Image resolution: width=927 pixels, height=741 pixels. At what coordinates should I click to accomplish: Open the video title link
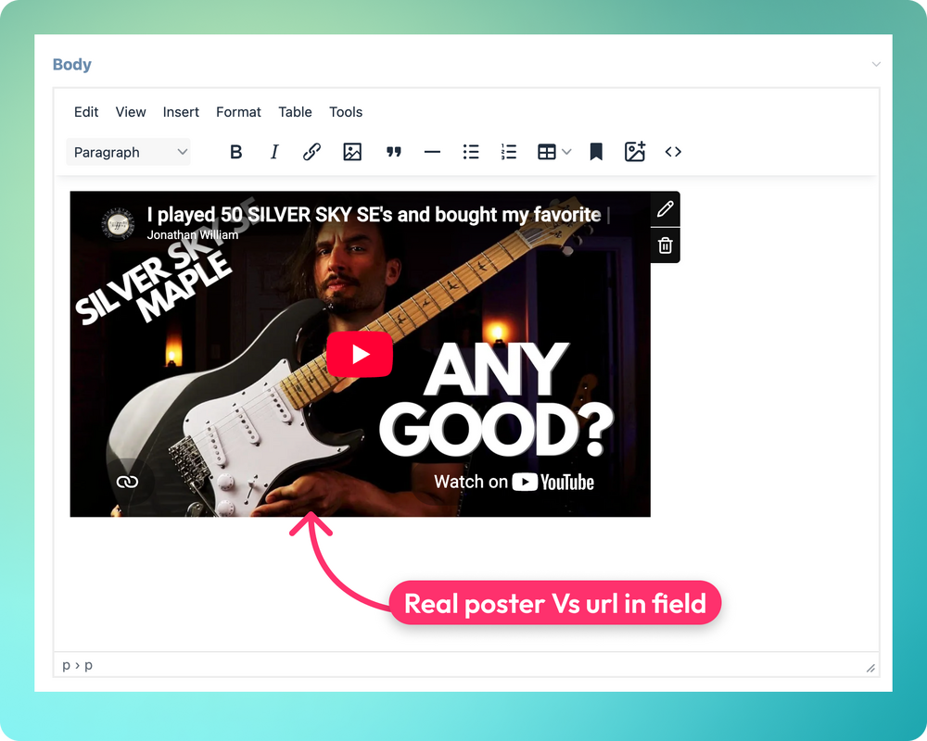tap(375, 215)
